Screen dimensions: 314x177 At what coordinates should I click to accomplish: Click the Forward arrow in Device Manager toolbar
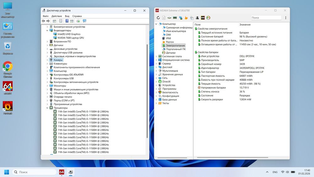(48, 21)
